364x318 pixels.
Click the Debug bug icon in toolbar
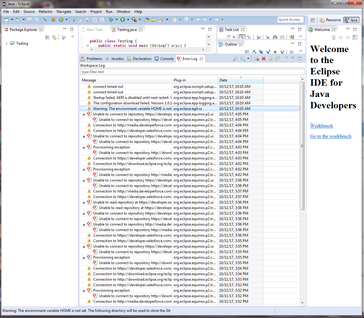(111, 20)
